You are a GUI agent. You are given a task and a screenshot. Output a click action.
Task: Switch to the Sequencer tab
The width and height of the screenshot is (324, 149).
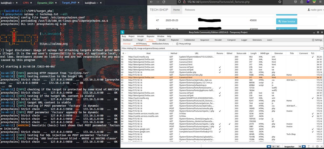coord(205,40)
